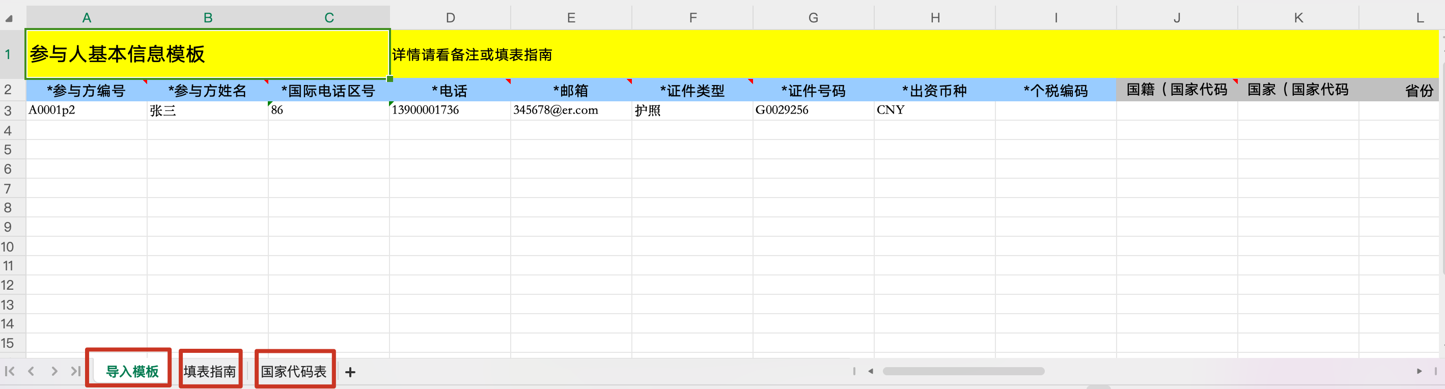Screen dimensions: 1445x389
Task: Select header cell *出资币种
Action: [x=934, y=90]
